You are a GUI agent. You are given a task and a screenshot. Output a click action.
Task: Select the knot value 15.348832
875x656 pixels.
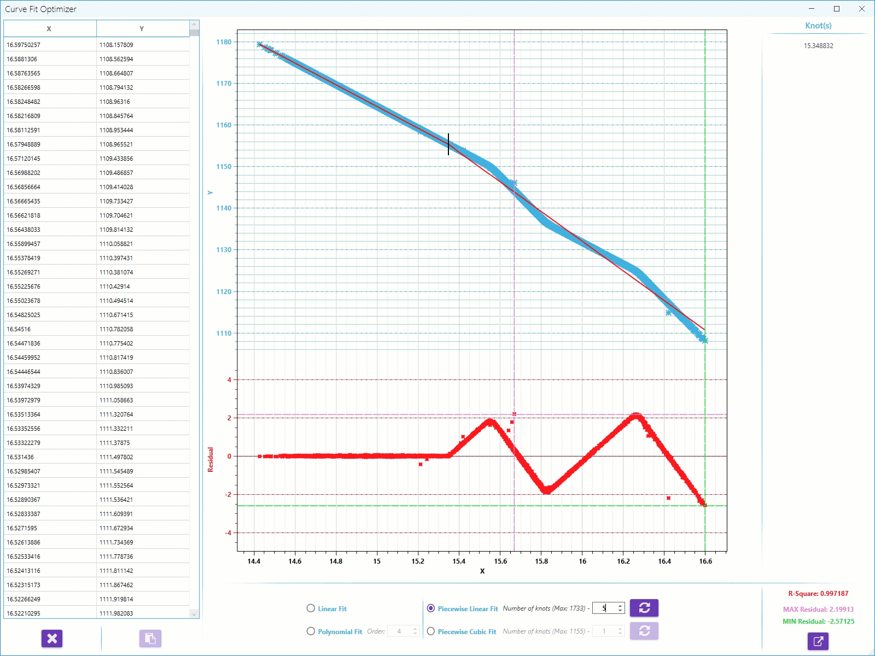click(x=818, y=46)
